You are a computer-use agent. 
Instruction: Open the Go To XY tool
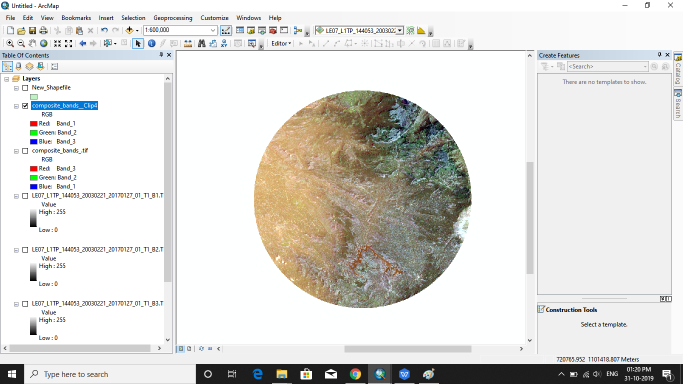click(x=224, y=43)
